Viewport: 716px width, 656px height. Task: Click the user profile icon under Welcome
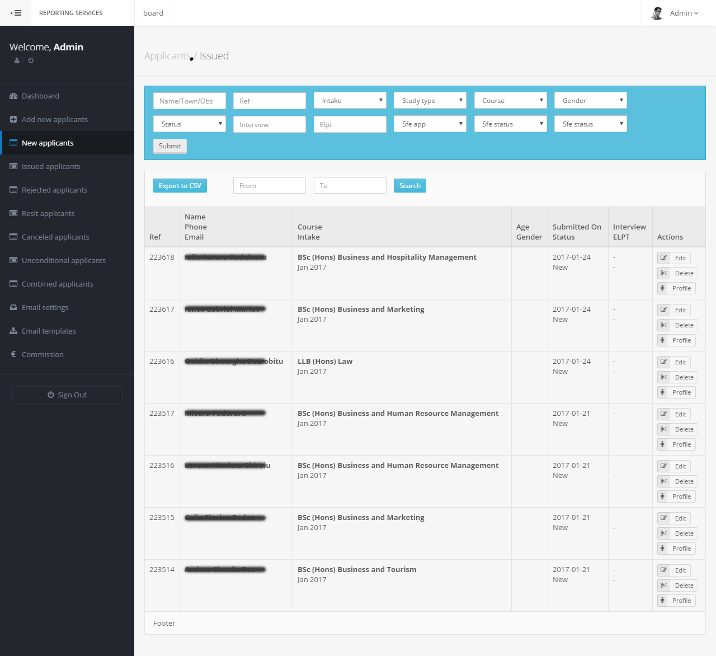(x=17, y=61)
